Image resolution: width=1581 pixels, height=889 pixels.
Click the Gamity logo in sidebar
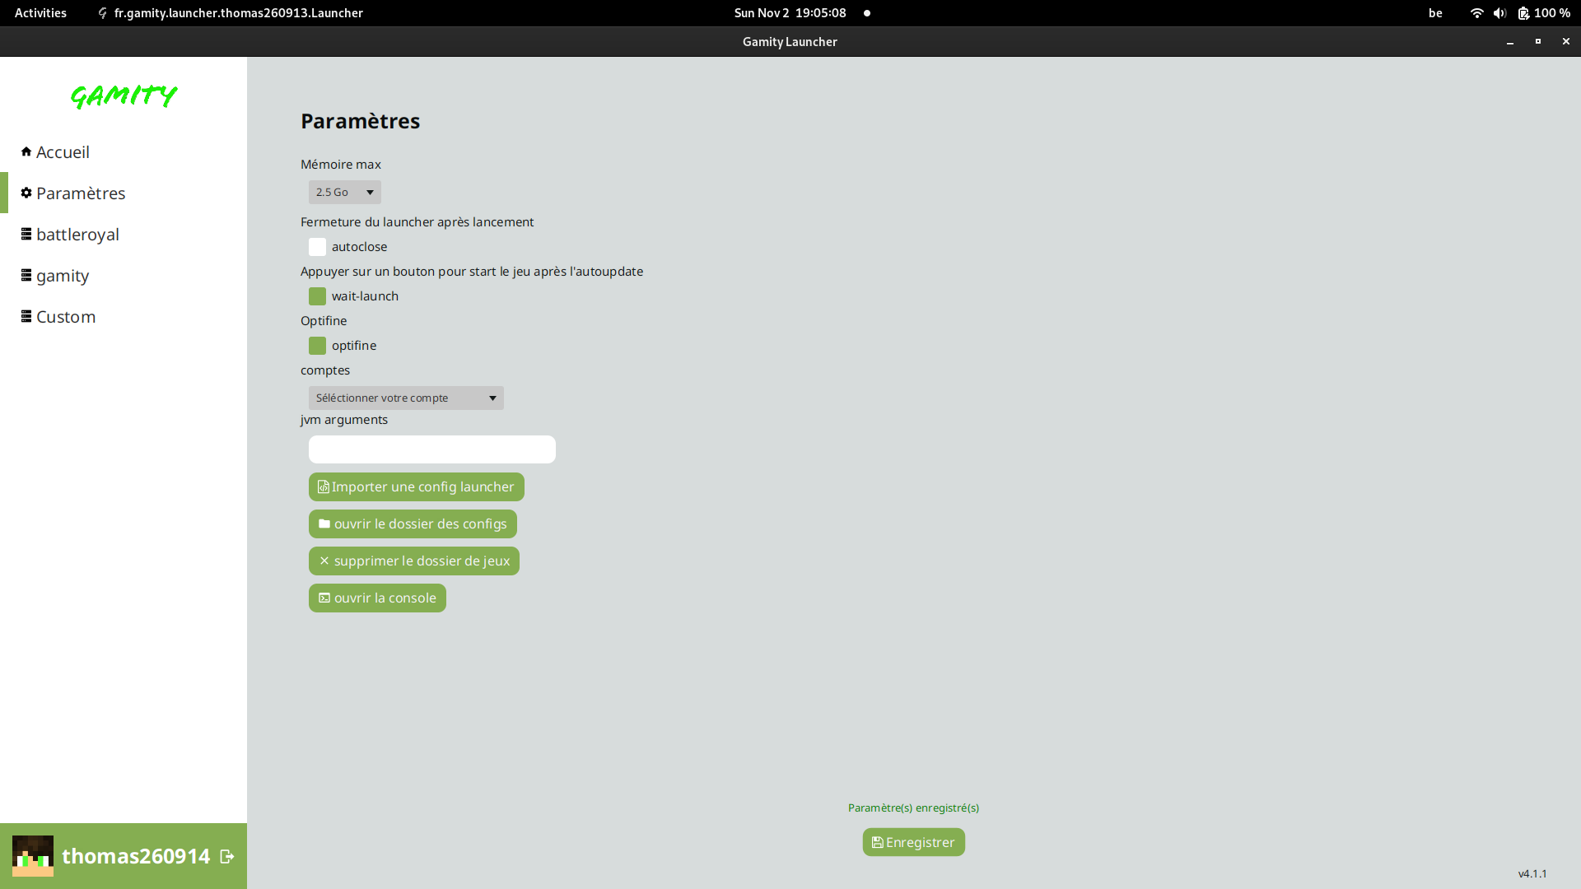(x=124, y=96)
